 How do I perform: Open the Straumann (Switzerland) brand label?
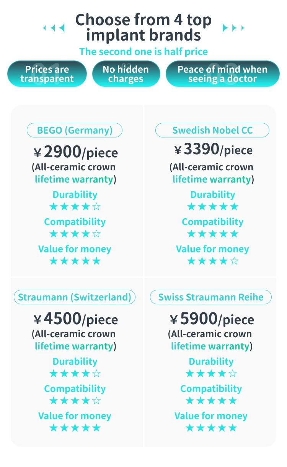[x=75, y=297]
